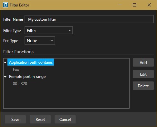The width and height of the screenshot is (157, 127).
Task: Collapse the Remote port in range node
Action: 5,77
